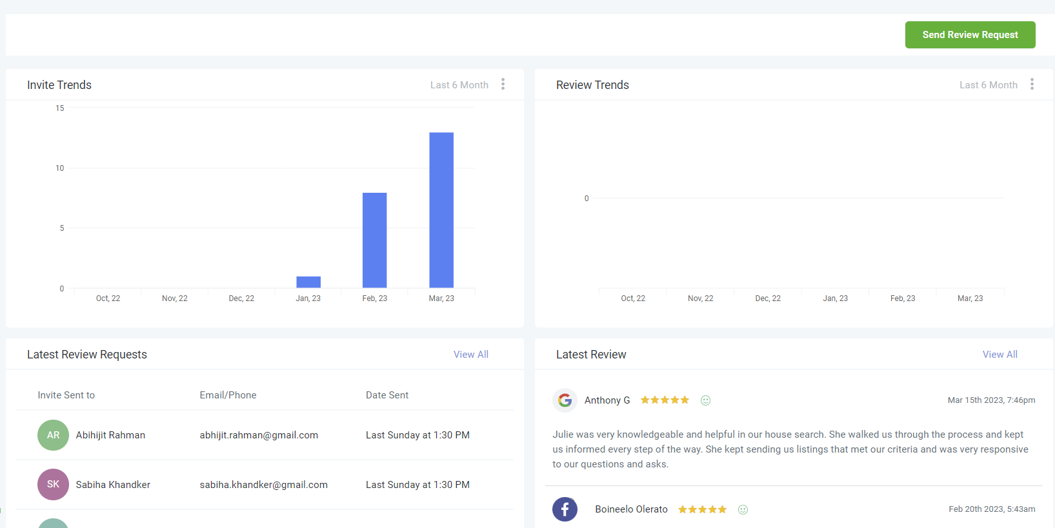Click the Google icon beside Anthony G
1055x528 pixels.
click(x=565, y=400)
